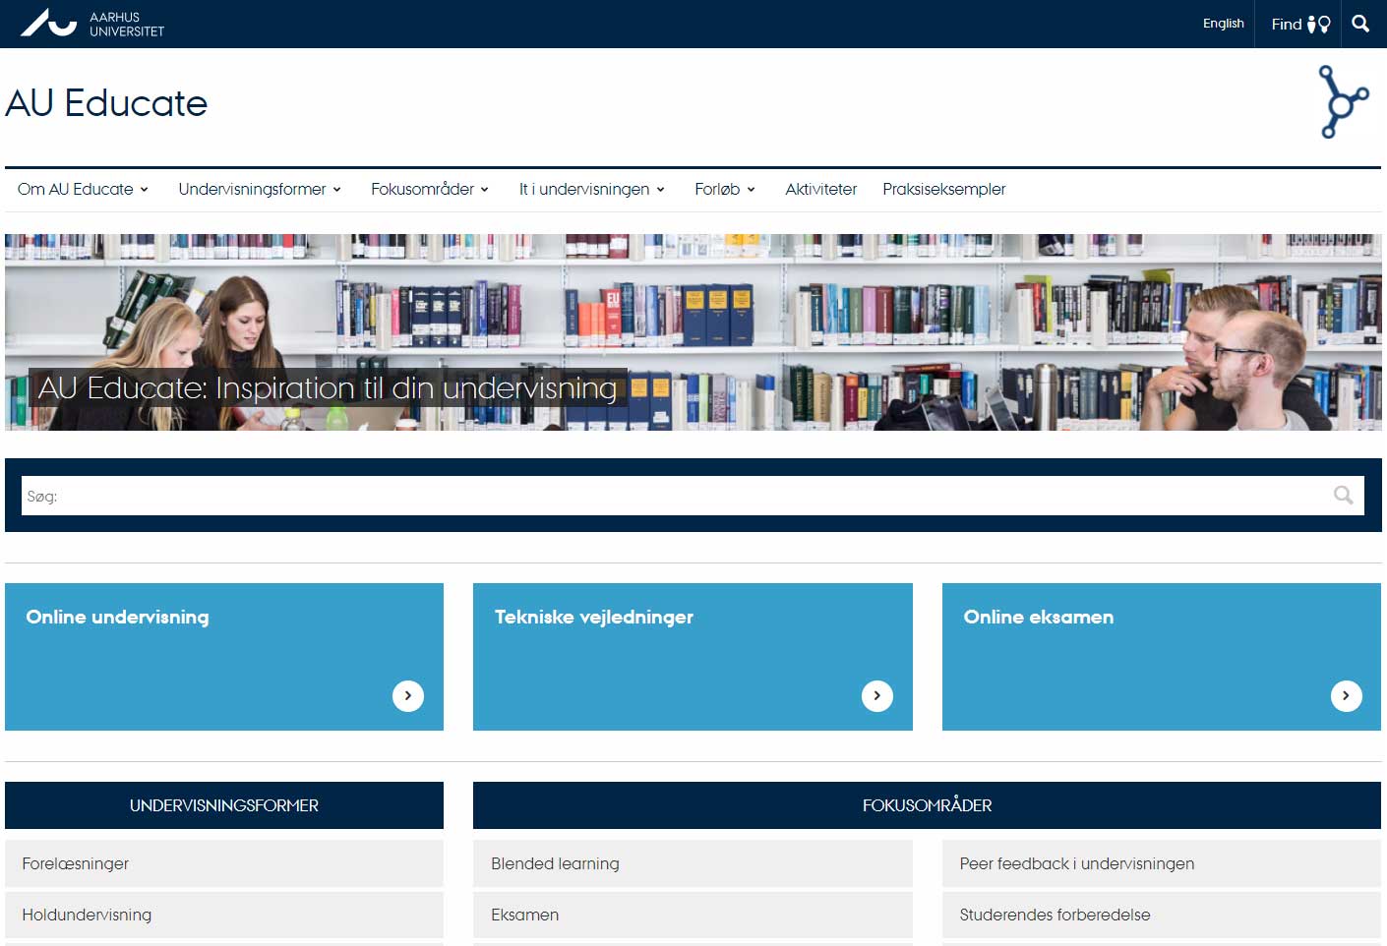Open the AU Educate page title link
Viewport: 1387px width, 946px height.
(106, 103)
